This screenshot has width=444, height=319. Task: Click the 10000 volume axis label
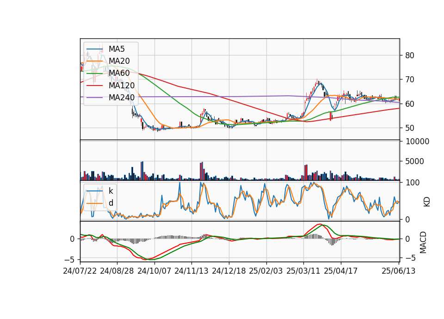tap(417, 141)
